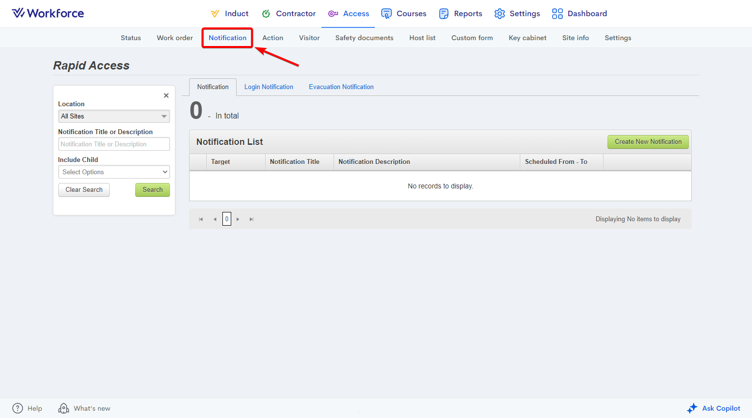
Task: Open the Reports document icon
Action: (444, 14)
